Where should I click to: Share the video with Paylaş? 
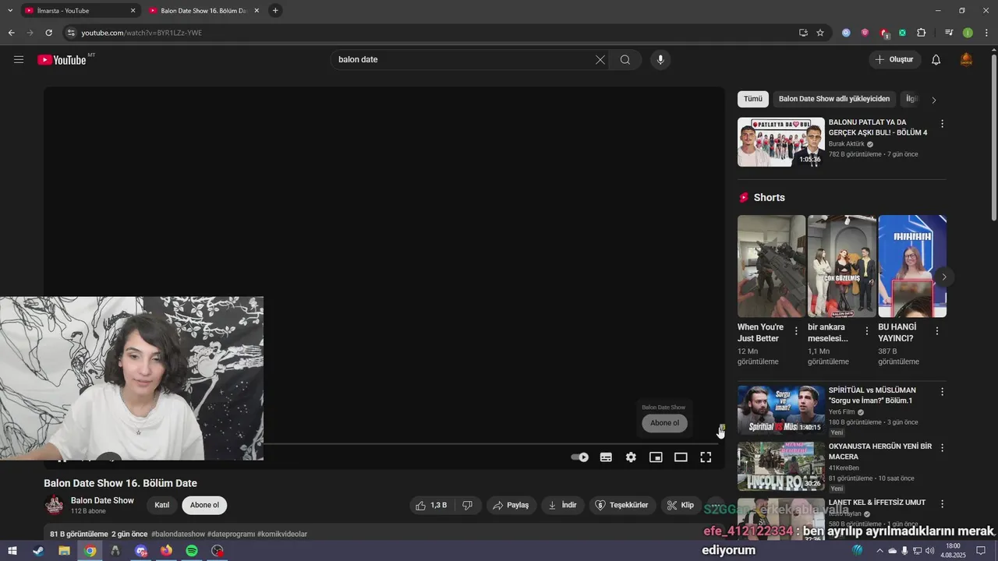coord(511,505)
